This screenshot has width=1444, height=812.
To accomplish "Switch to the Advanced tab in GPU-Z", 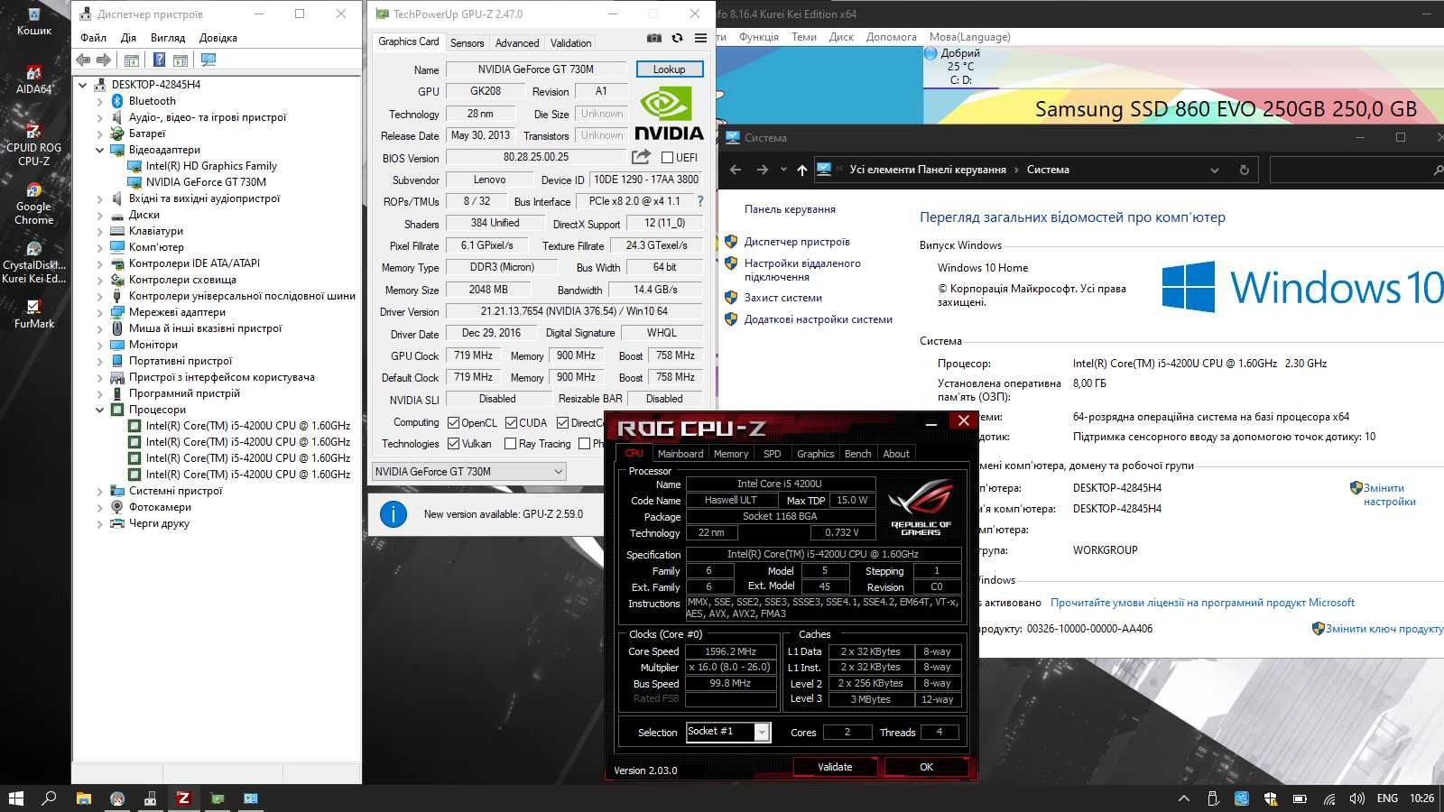I will tap(517, 42).
